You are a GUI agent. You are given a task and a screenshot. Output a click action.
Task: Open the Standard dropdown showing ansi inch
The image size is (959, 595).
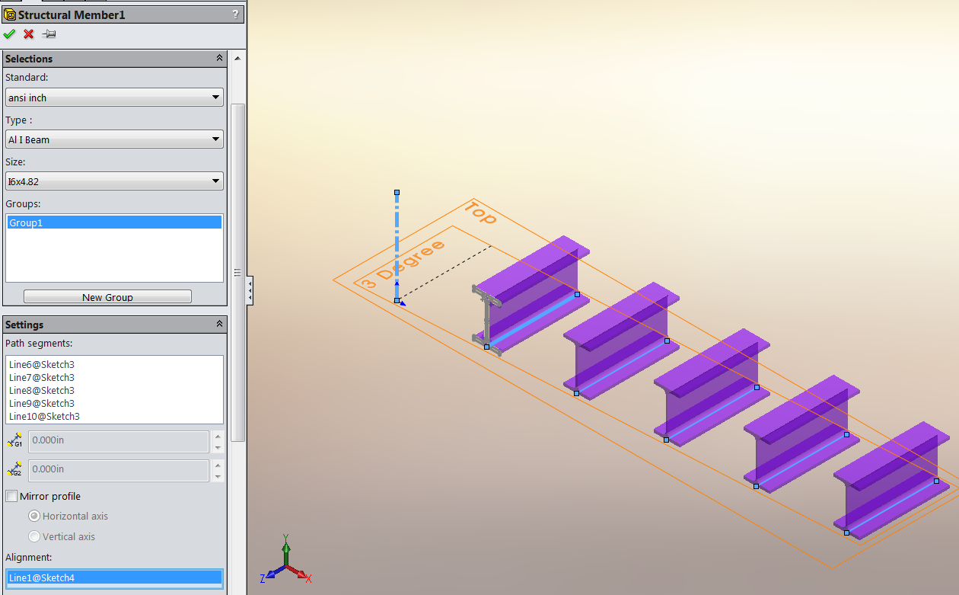click(x=114, y=98)
